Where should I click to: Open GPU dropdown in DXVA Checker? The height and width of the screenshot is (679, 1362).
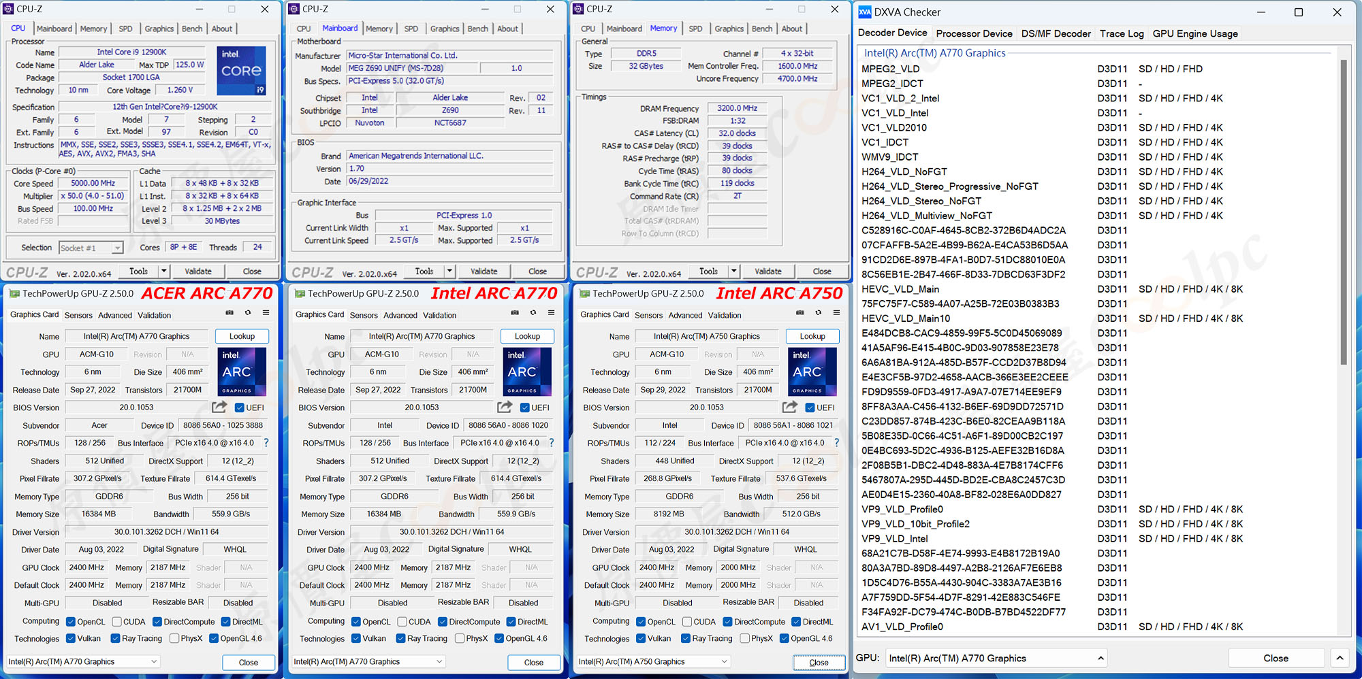tap(996, 658)
